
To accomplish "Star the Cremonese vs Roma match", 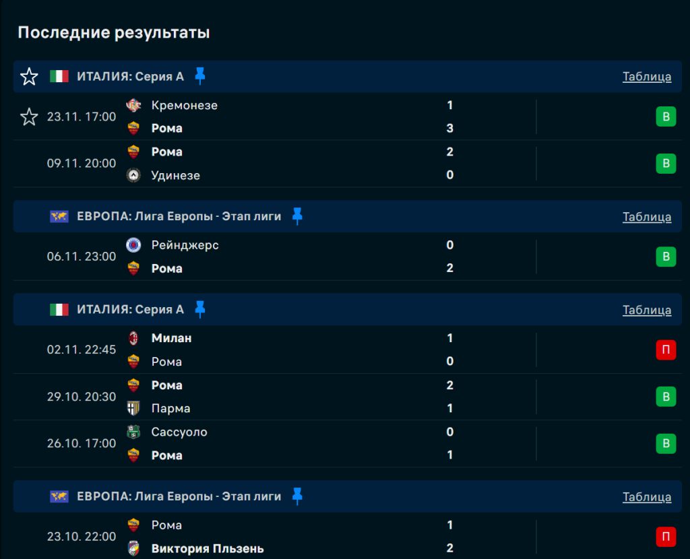I will pyautogui.click(x=29, y=117).
